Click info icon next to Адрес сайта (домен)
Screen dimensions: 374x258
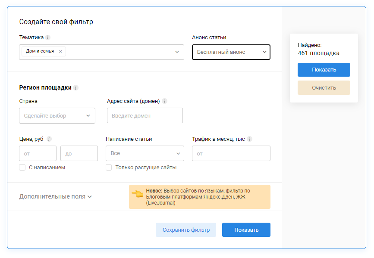coord(164,102)
